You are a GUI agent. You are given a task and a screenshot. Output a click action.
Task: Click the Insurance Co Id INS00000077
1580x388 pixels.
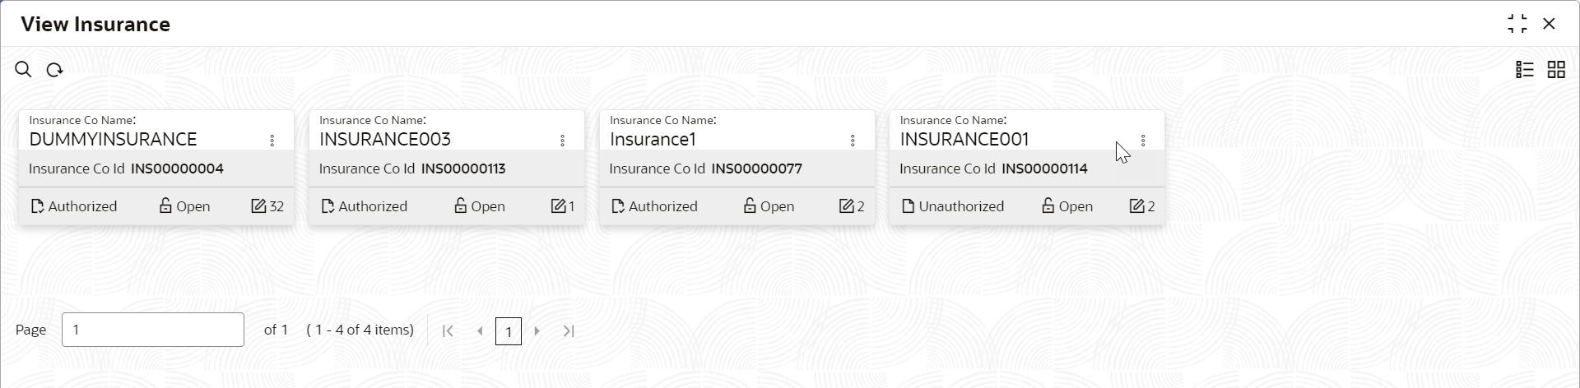[756, 169]
